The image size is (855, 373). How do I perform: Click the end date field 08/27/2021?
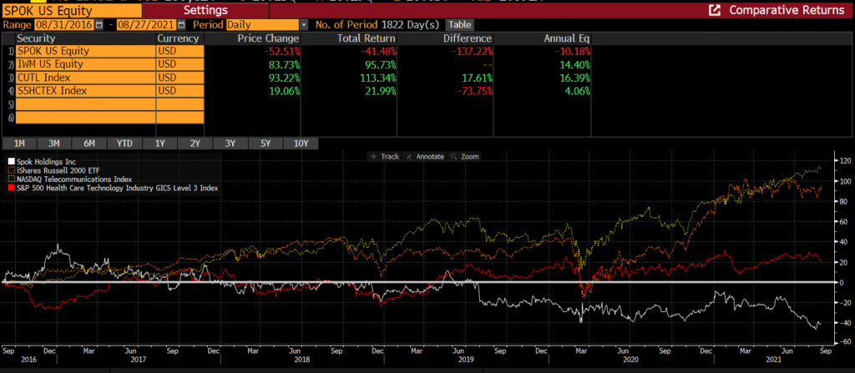(x=147, y=24)
